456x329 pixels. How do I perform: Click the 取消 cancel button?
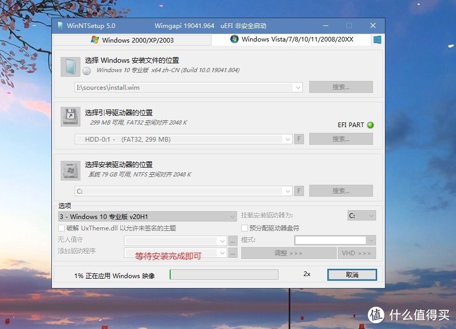point(352,275)
